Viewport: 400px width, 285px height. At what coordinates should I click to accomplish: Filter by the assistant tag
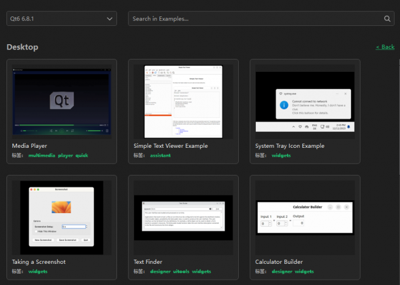(x=160, y=155)
